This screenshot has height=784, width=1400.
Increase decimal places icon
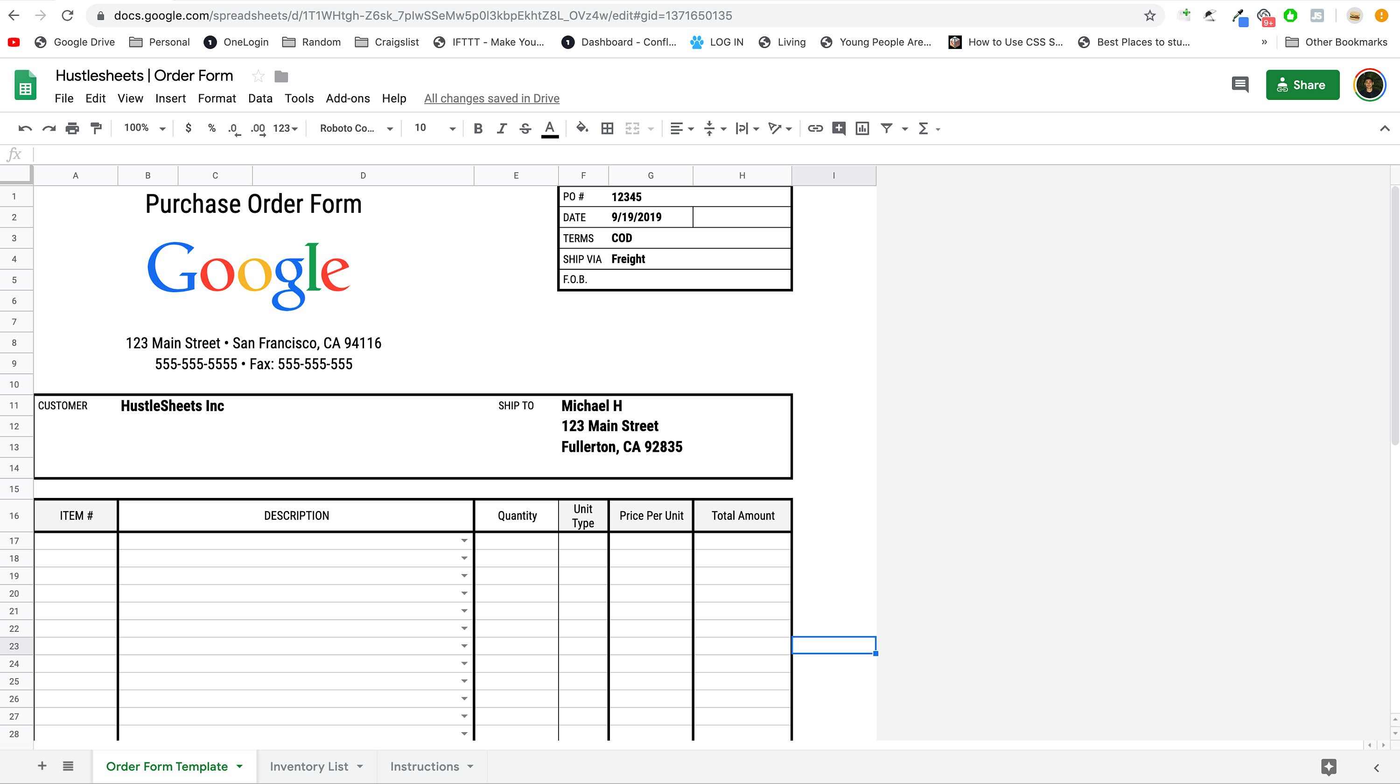(258, 129)
